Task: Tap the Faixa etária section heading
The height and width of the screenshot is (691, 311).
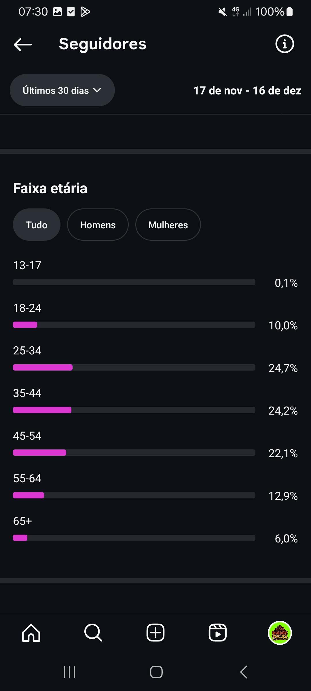Action: [x=50, y=188]
